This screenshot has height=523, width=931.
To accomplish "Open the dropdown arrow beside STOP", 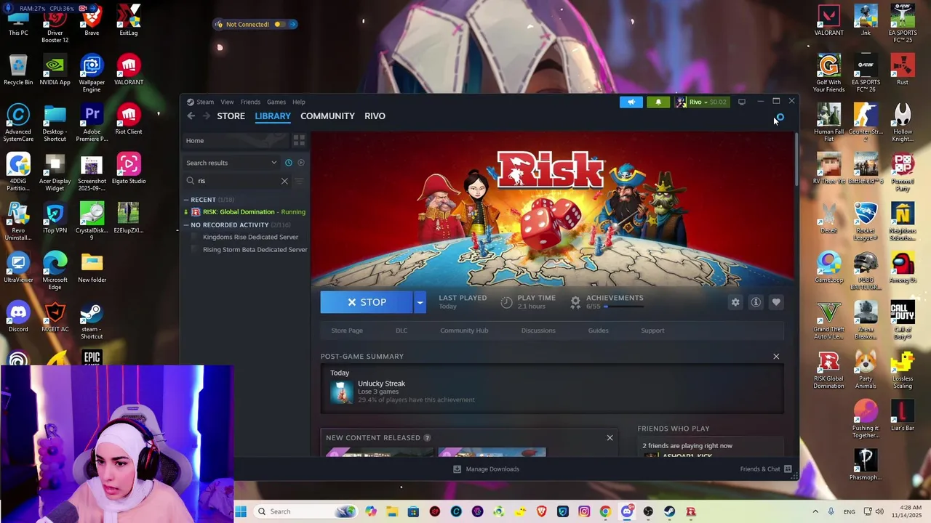I will [420, 302].
